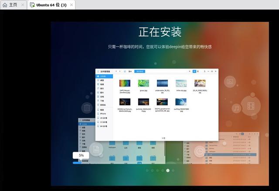Viewport: 279px width, 191px height.
Task: Click the blue installation progress bar
Action: [77, 163]
